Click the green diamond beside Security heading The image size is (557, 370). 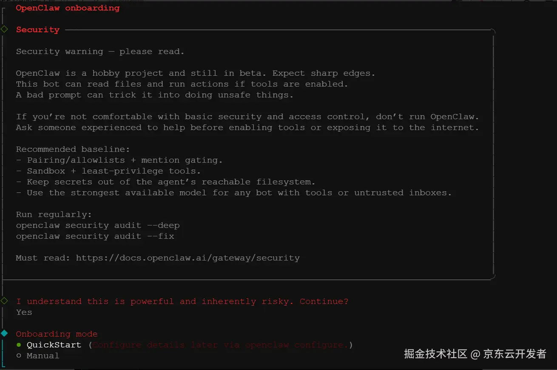pos(4,29)
